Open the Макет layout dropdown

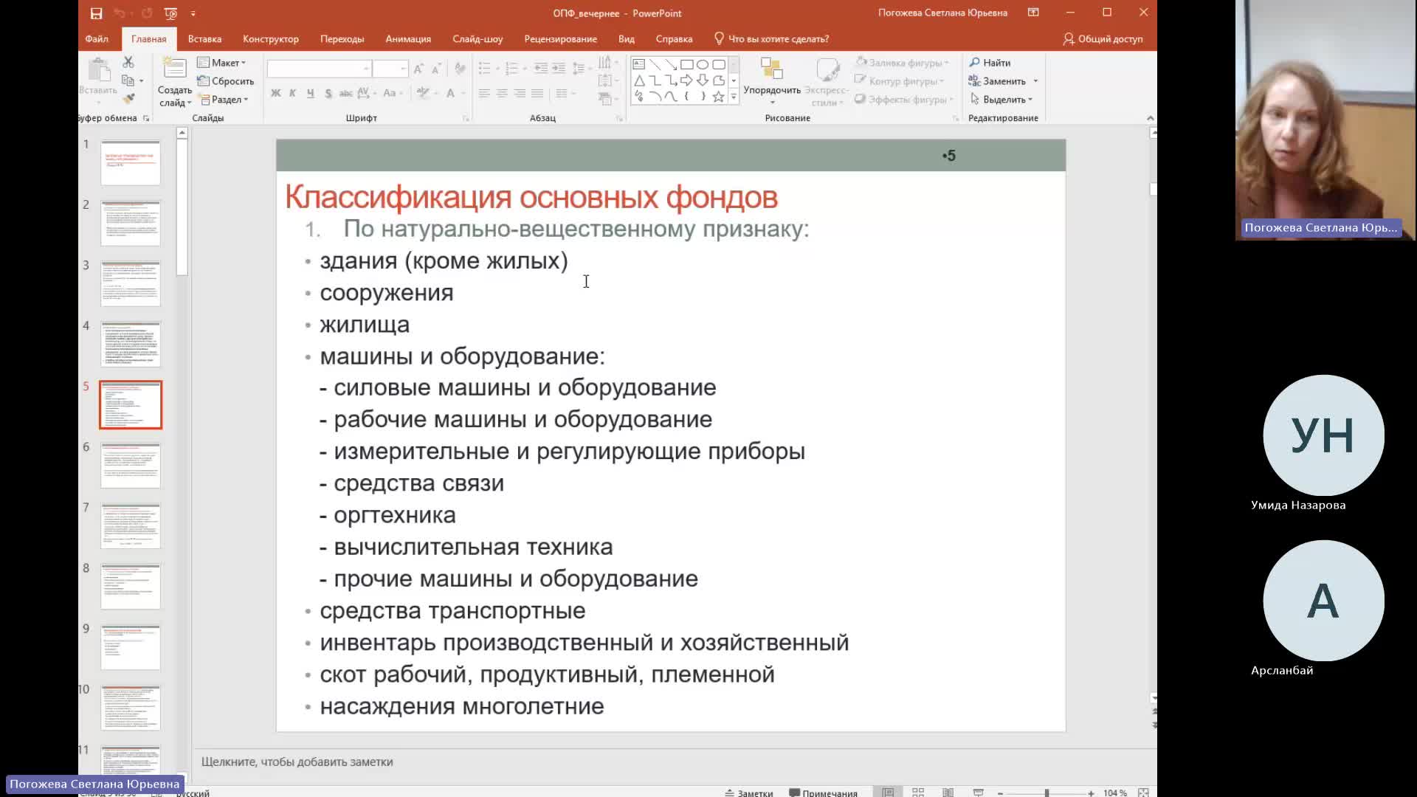221,63
